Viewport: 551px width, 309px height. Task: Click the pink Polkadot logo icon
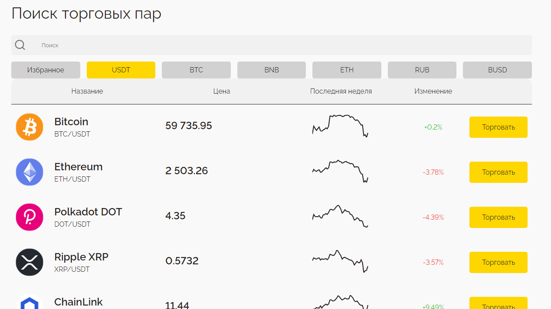[30, 217]
